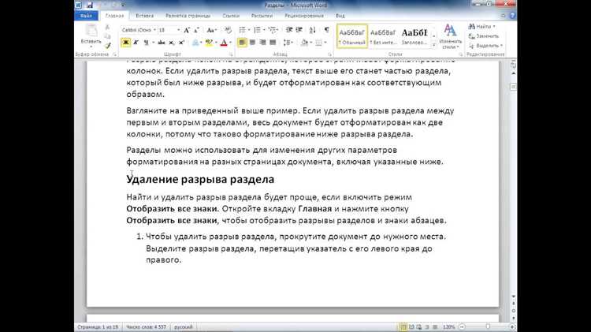Click the Increase Indent icon
This screenshot has height=332, width=591.
point(299,30)
